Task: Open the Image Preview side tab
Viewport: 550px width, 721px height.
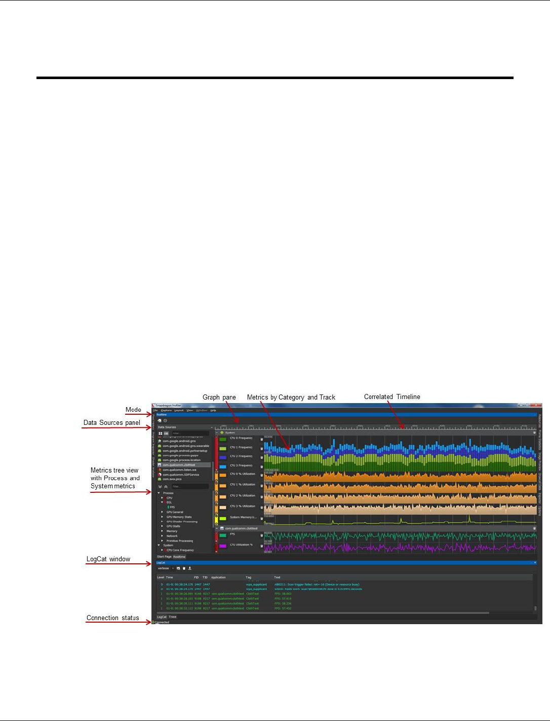Action: click(x=539, y=461)
